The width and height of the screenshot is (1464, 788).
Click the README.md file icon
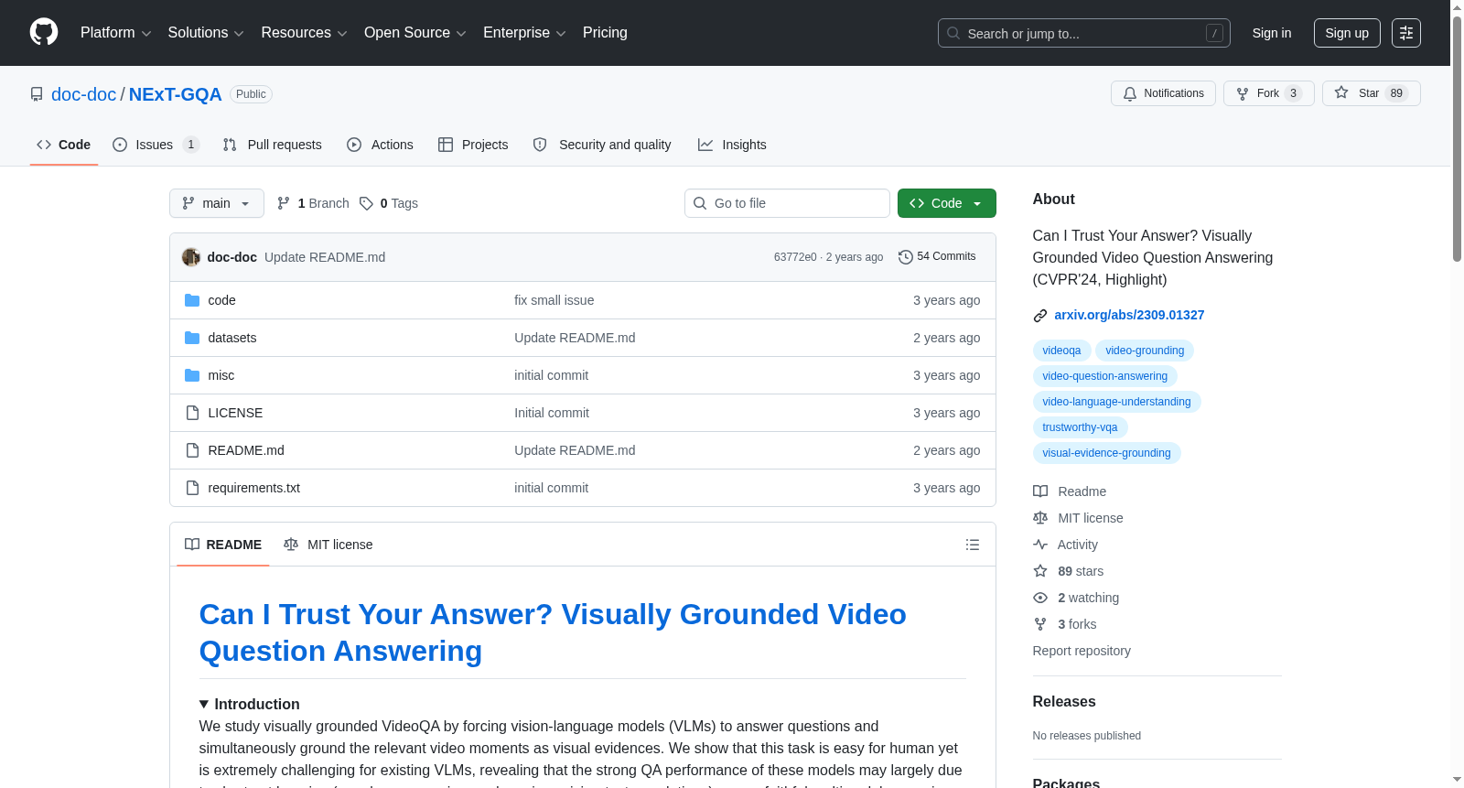point(192,450)
